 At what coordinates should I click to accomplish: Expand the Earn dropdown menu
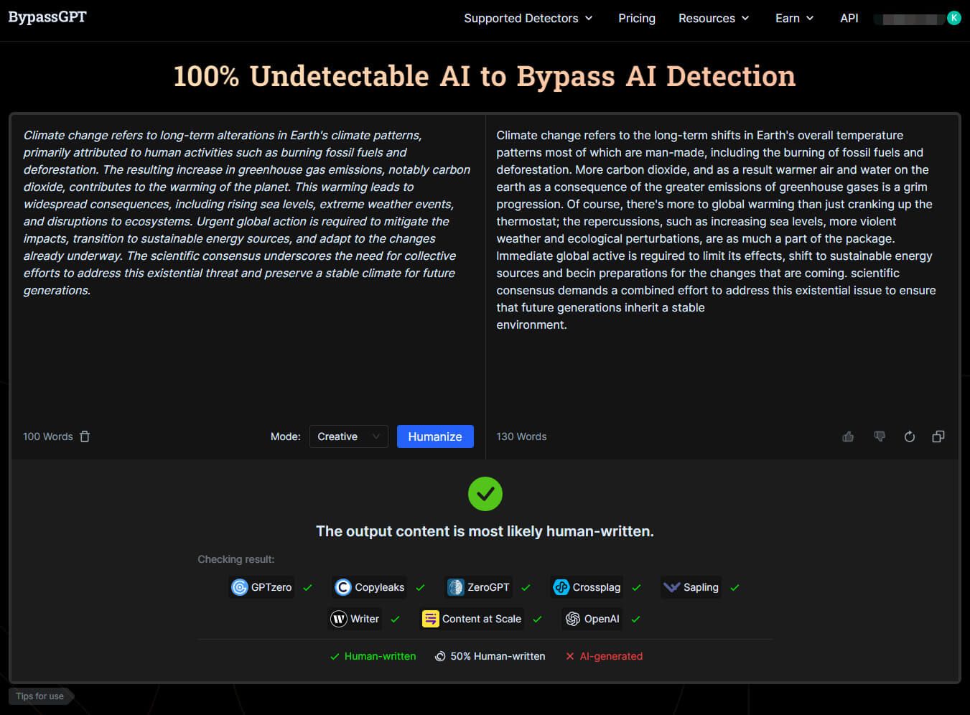(794, 18)
